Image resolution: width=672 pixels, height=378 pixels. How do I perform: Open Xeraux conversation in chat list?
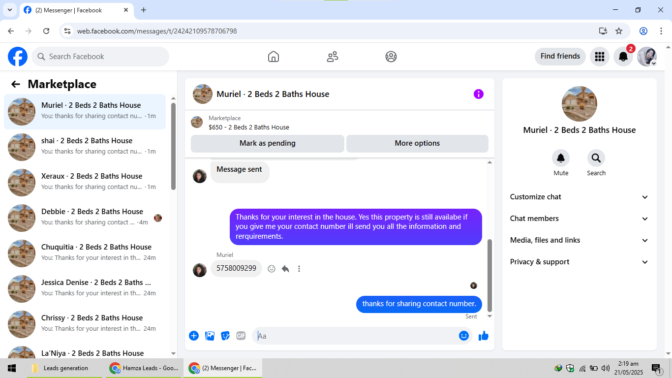pos(85,183)
